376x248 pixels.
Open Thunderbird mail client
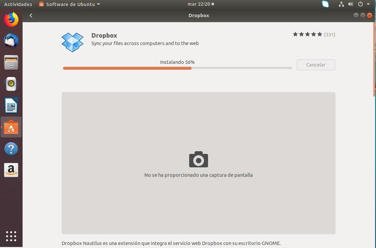click(11, 41)
